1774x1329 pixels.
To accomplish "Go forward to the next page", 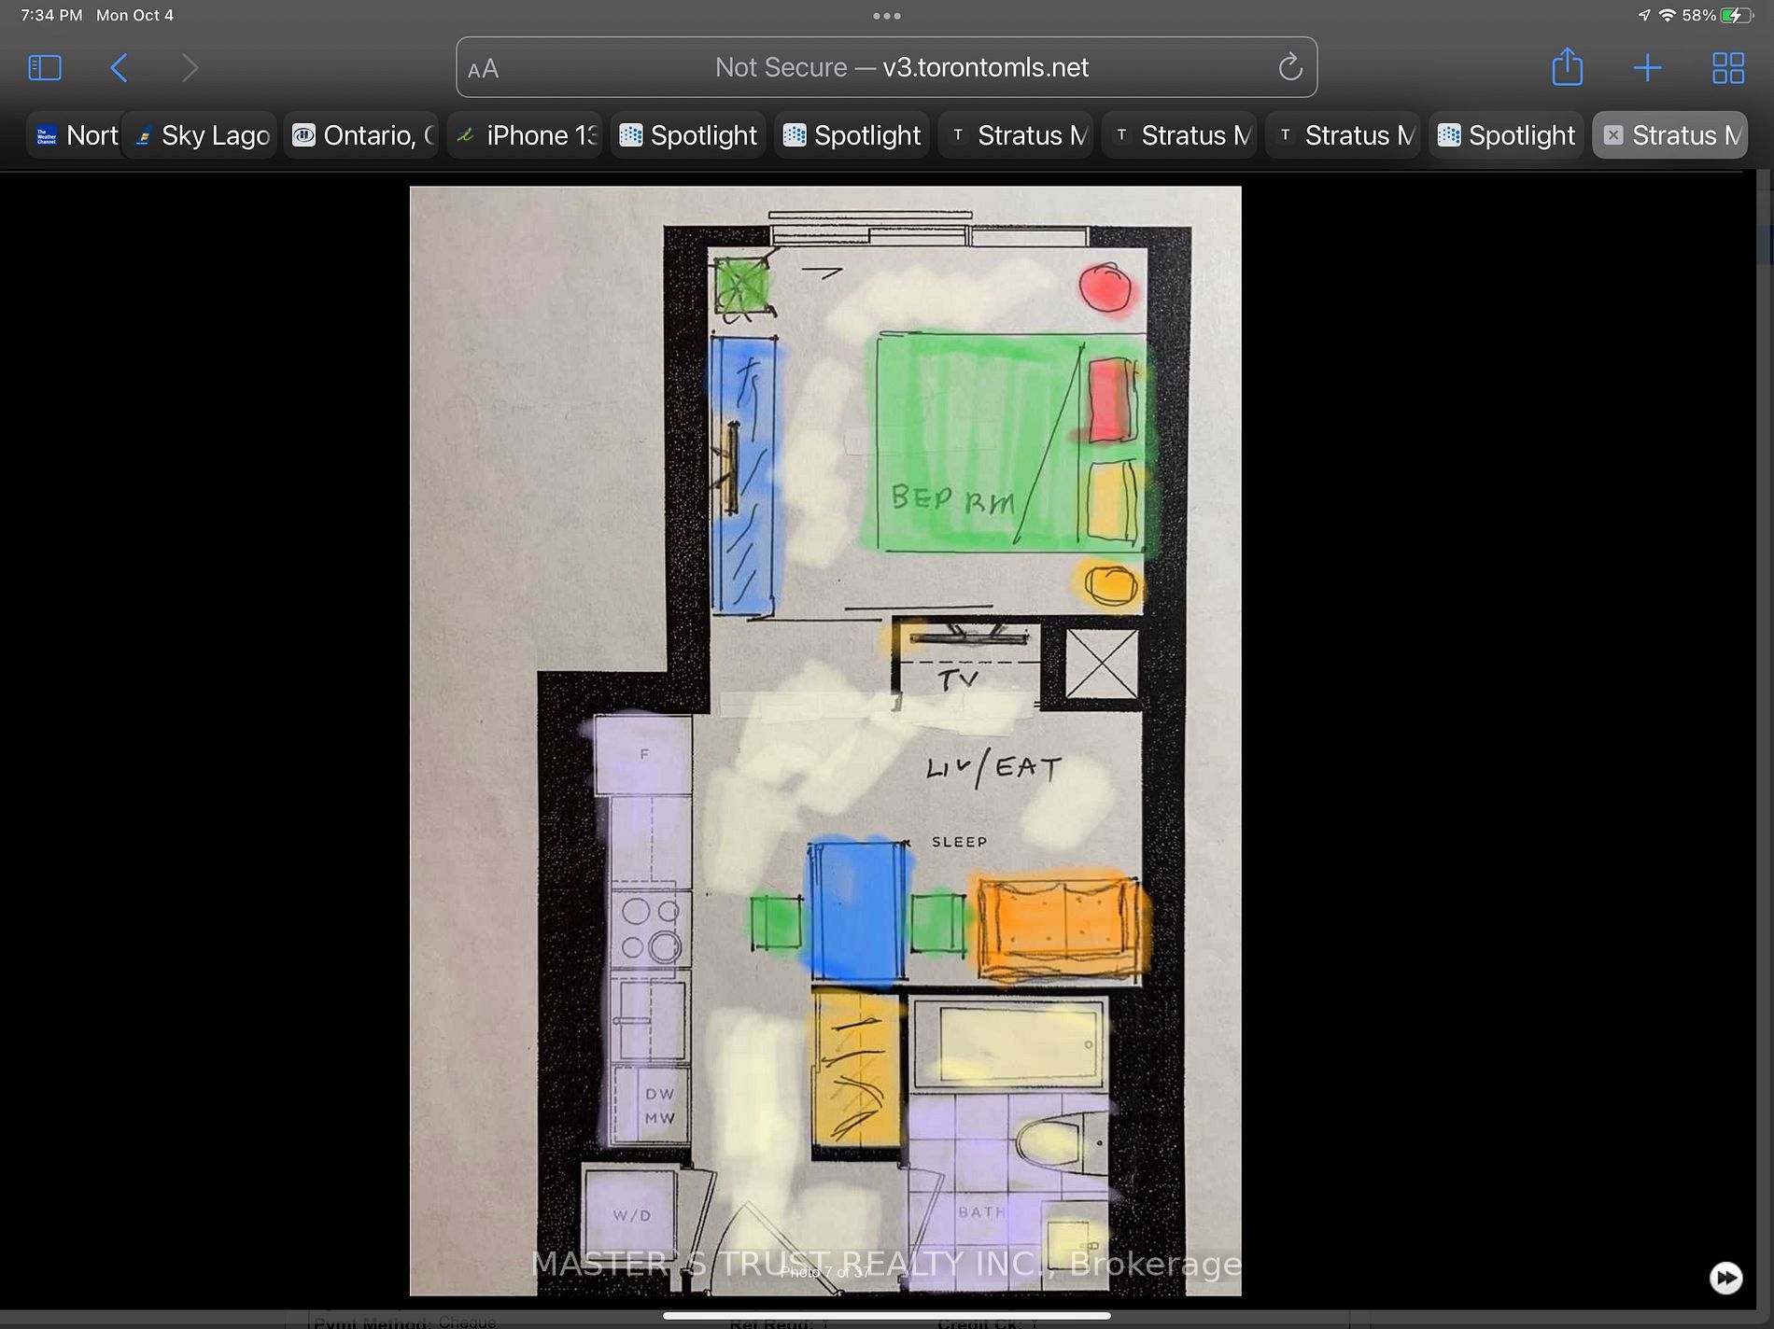I will (x=190, y=67).
